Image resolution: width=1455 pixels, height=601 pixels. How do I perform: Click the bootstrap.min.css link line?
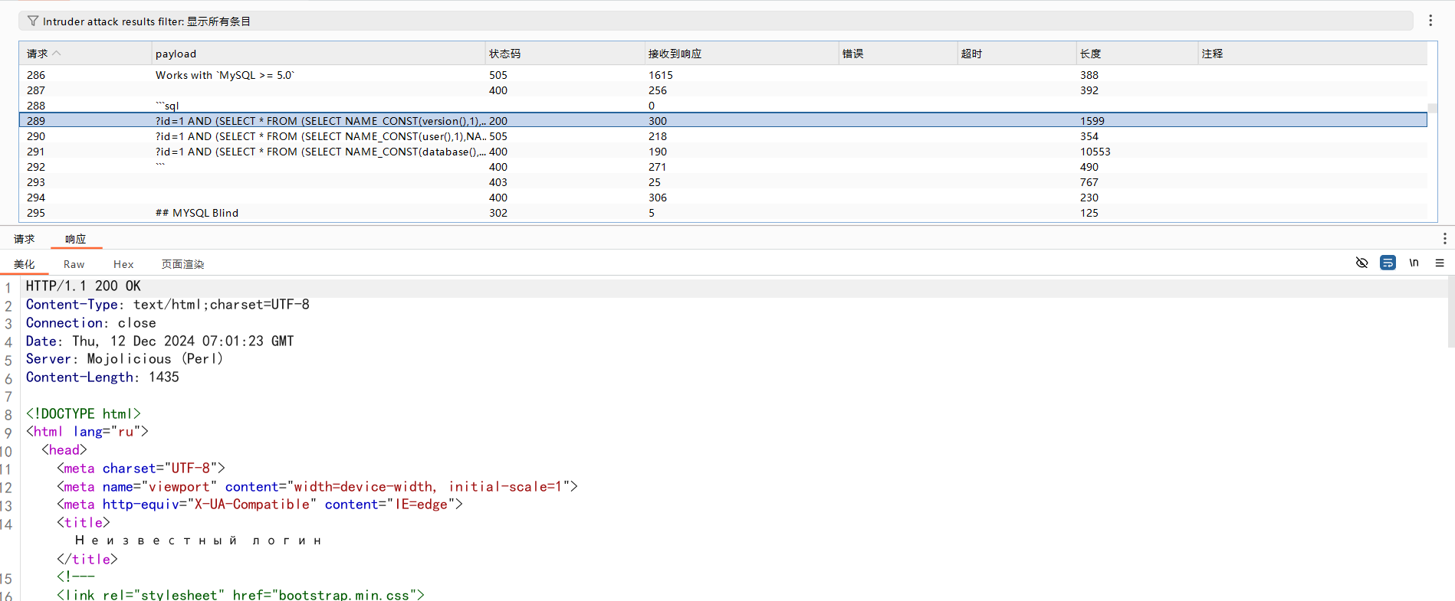[241, 595]
